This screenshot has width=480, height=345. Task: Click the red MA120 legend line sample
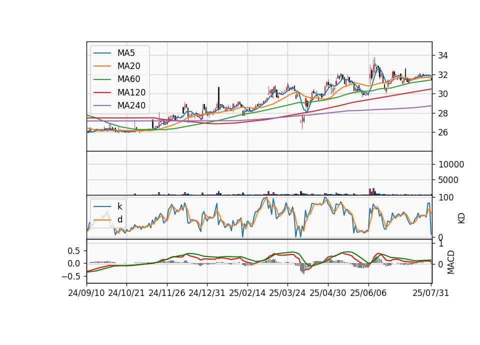click(x=102, y=92)
